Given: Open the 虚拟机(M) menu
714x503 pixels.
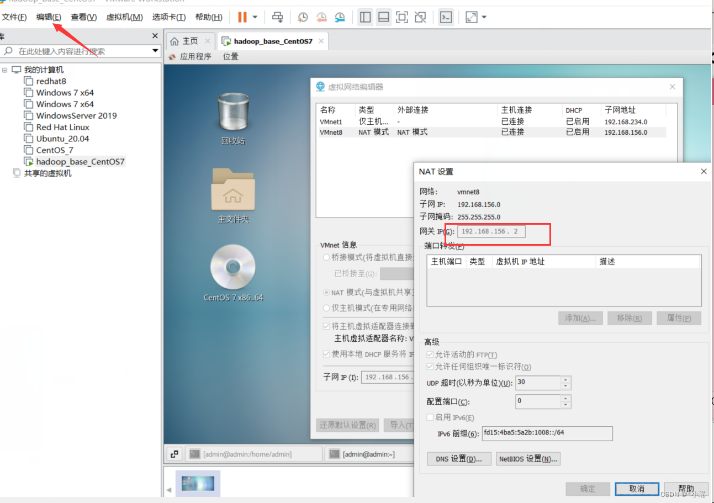Looking at the screenshot, I should pos(124,17).
